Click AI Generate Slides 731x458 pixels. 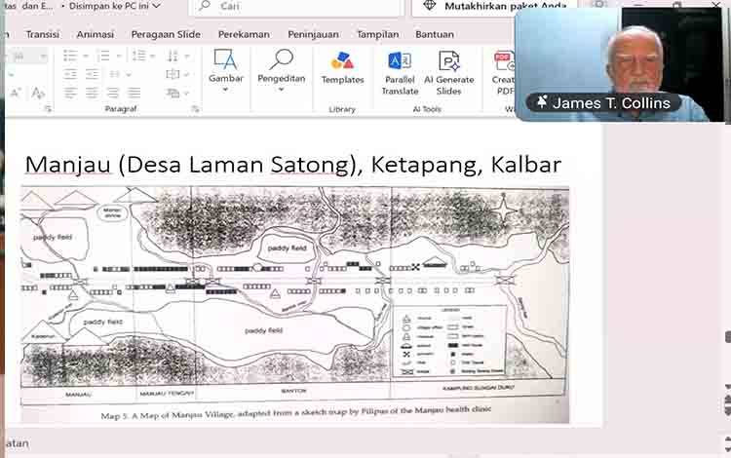click(449, 73)
